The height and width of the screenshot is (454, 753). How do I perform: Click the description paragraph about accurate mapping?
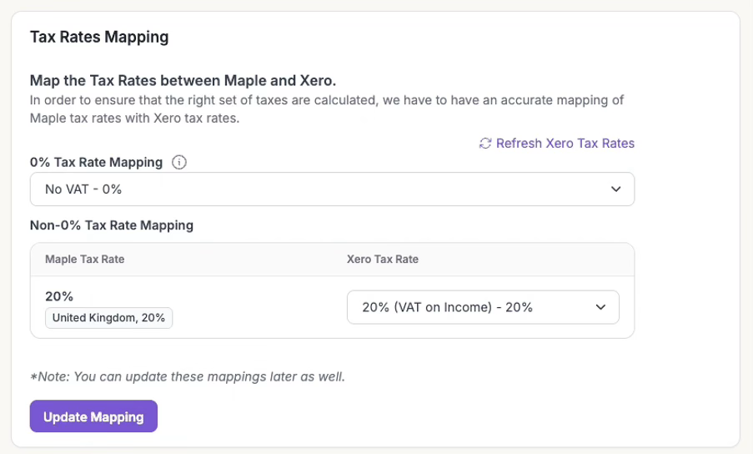click(x=327, y=109)
